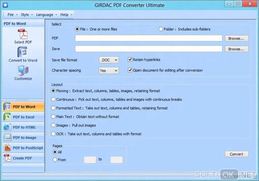Open the Help menu

point(66,15)
